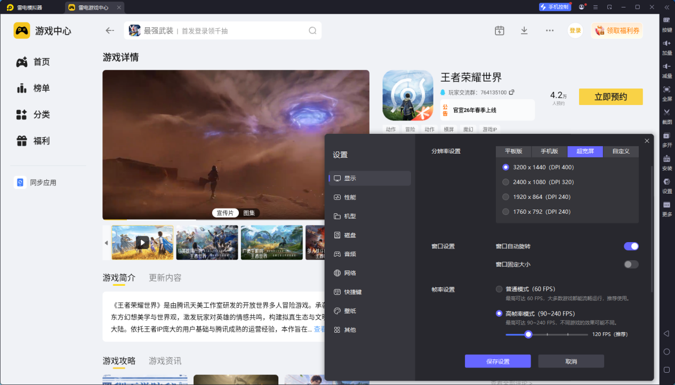The width and height of the screenshot is (675, 385).
Task: Switch to the 图集 tab on the video
Action: (x=248, y=212)
